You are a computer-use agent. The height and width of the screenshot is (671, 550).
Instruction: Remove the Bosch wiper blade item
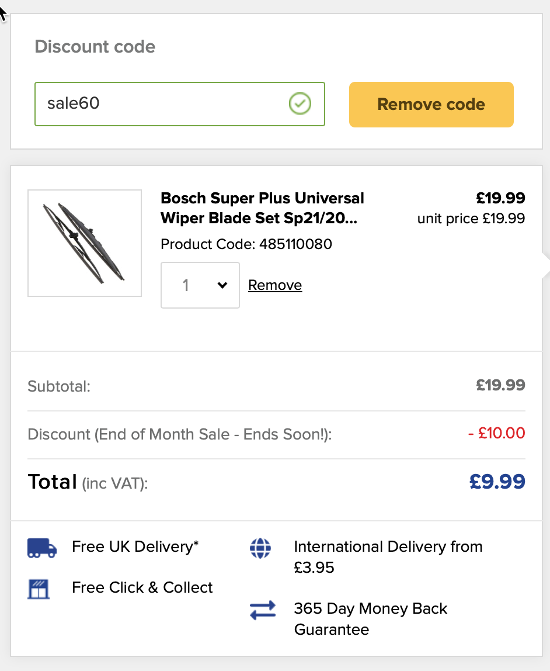pos(275,285)
